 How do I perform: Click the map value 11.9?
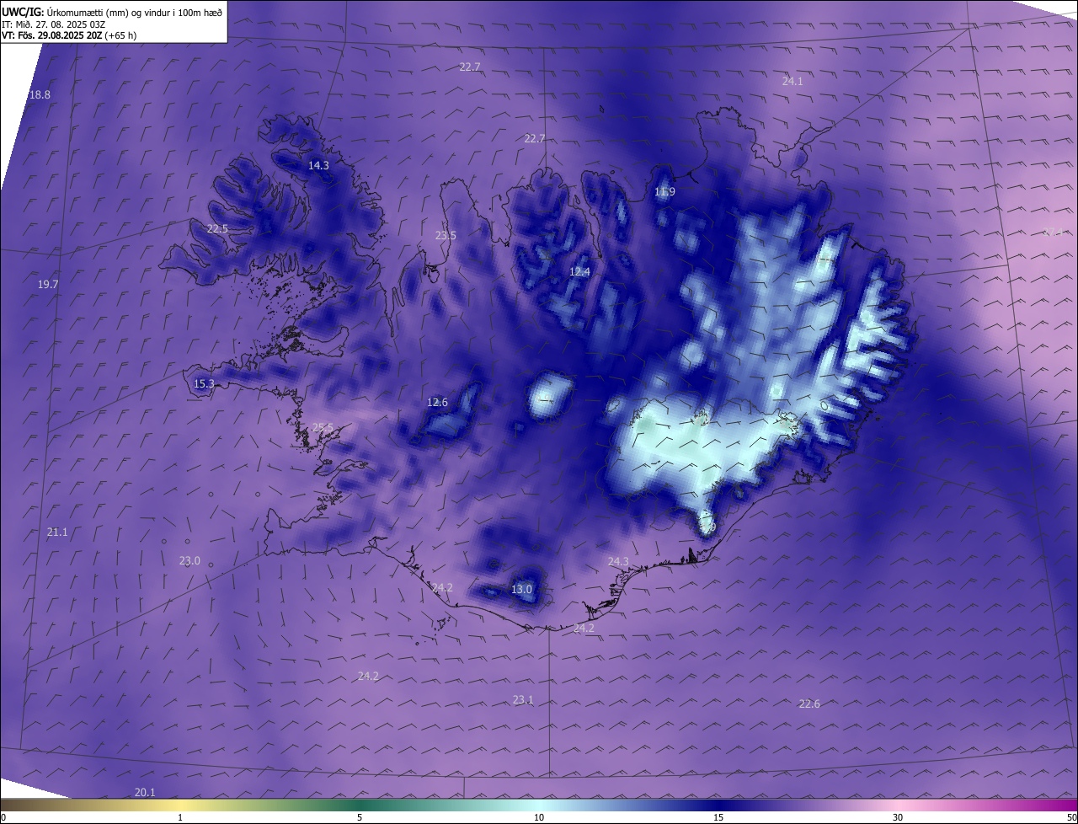664,192
